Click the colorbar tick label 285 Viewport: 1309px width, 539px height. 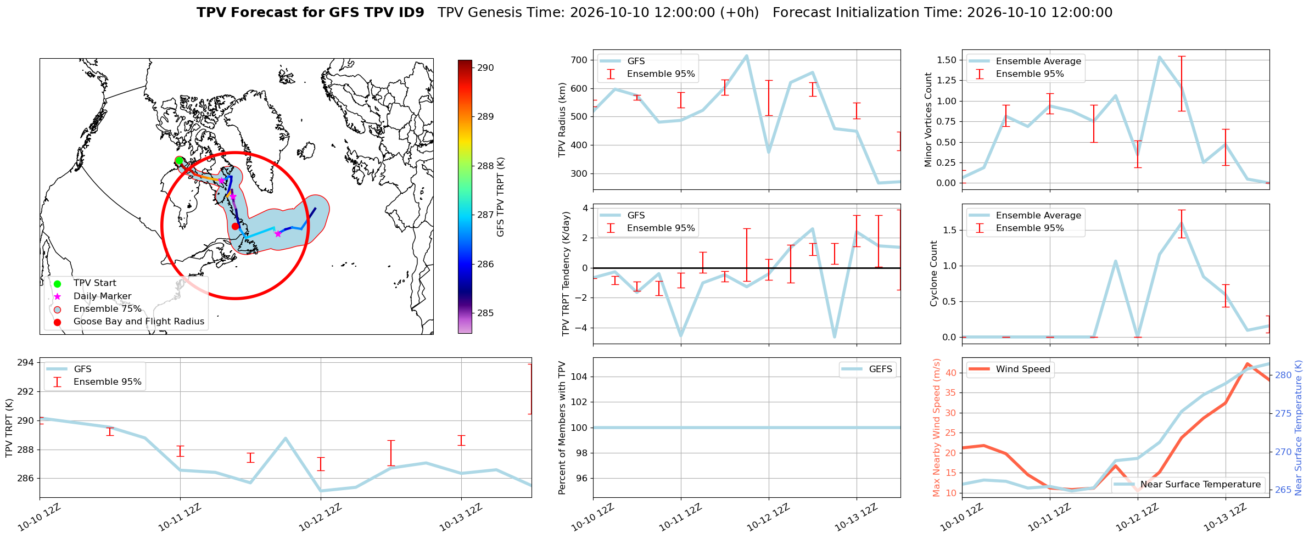pyautogui.click(x=485, y=313)
